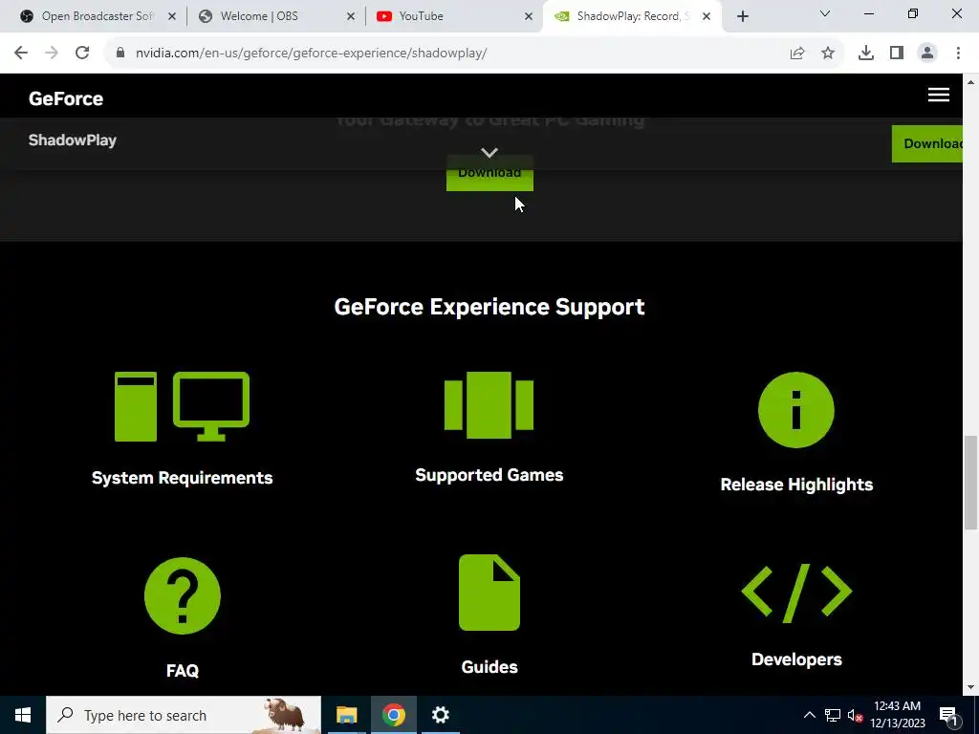Click the System Requirements computer icon
Viewport: 979px width, 734px height.
(182, 406)
